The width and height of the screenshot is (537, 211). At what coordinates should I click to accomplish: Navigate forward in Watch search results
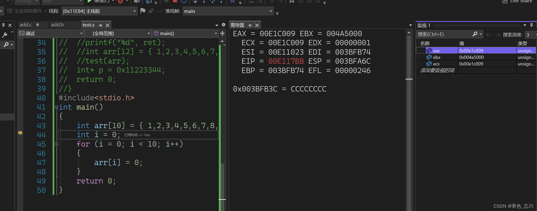coord(497,35)
